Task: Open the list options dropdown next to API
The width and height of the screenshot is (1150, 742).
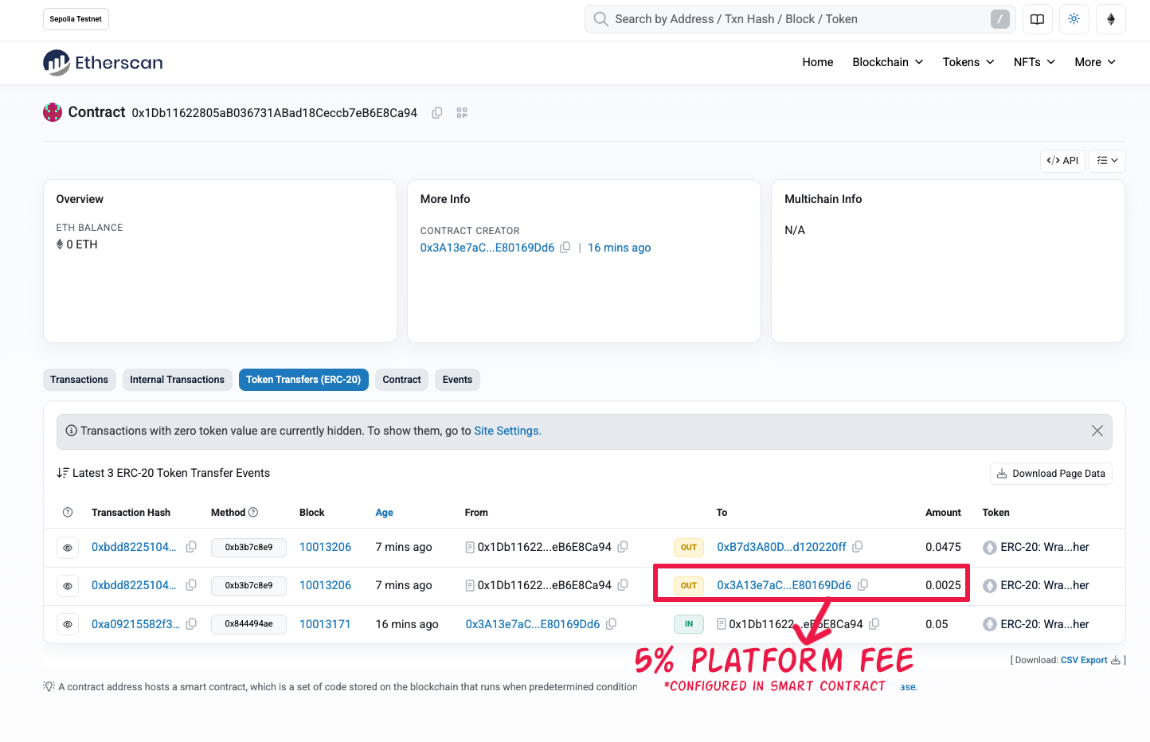Action: coord(1107,161)
